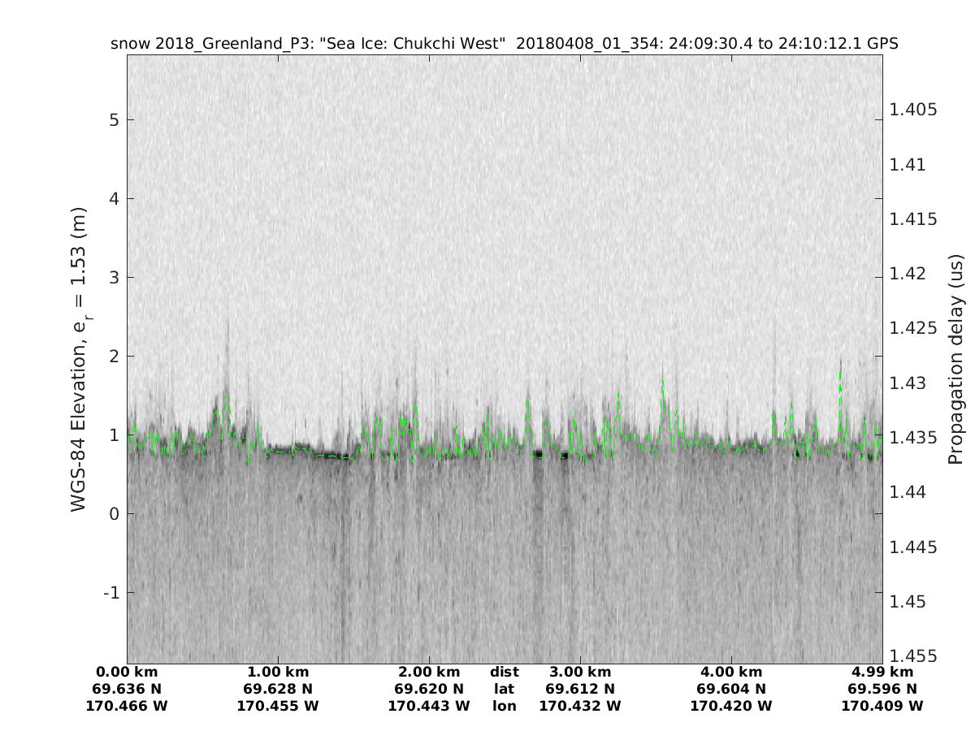Viewport: 975px width, 731px height.
Task: Select the 1.00 km x-axis tick label
Action: coord(278,672)
